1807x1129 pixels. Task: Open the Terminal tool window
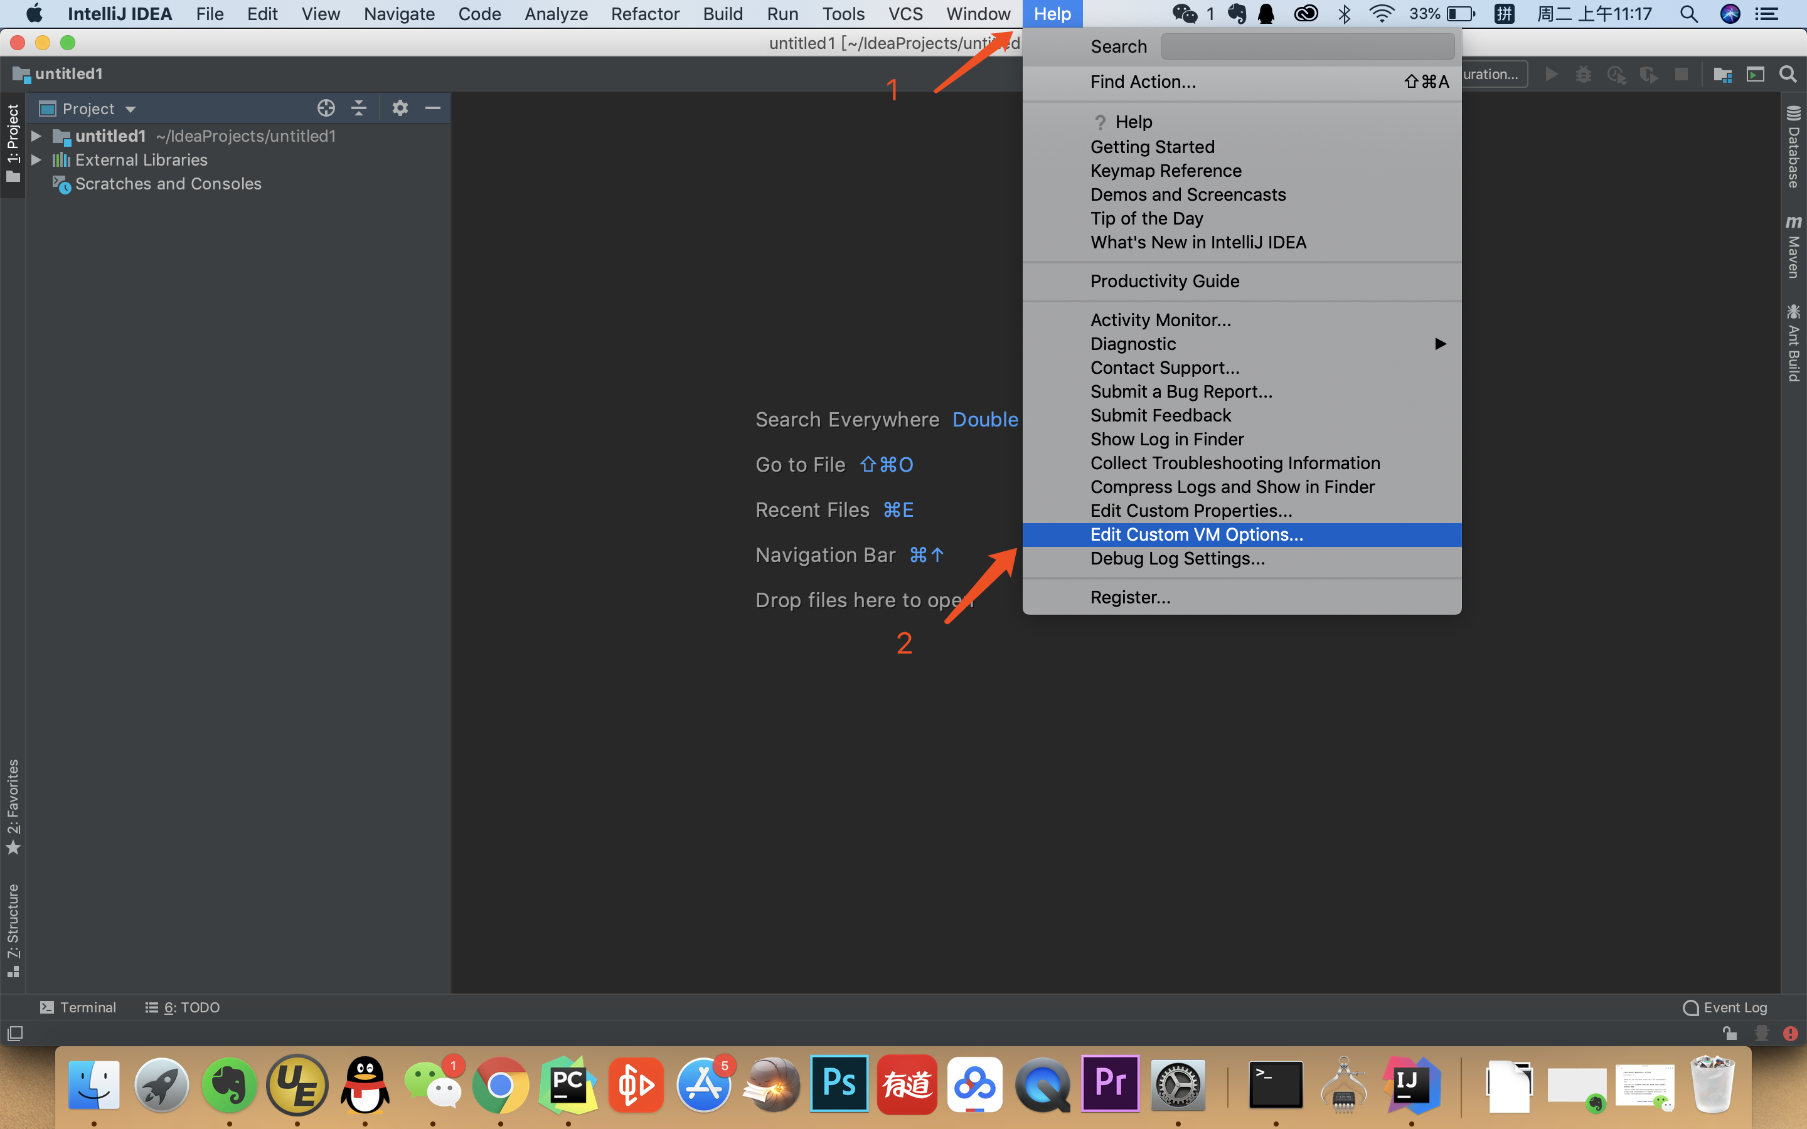(78, 1007)
